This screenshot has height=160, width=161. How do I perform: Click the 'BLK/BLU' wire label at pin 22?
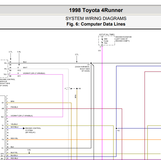14,155
